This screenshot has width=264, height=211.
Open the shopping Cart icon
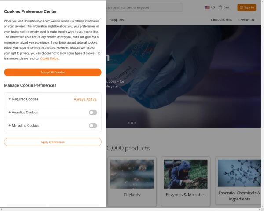coord(220,7)
